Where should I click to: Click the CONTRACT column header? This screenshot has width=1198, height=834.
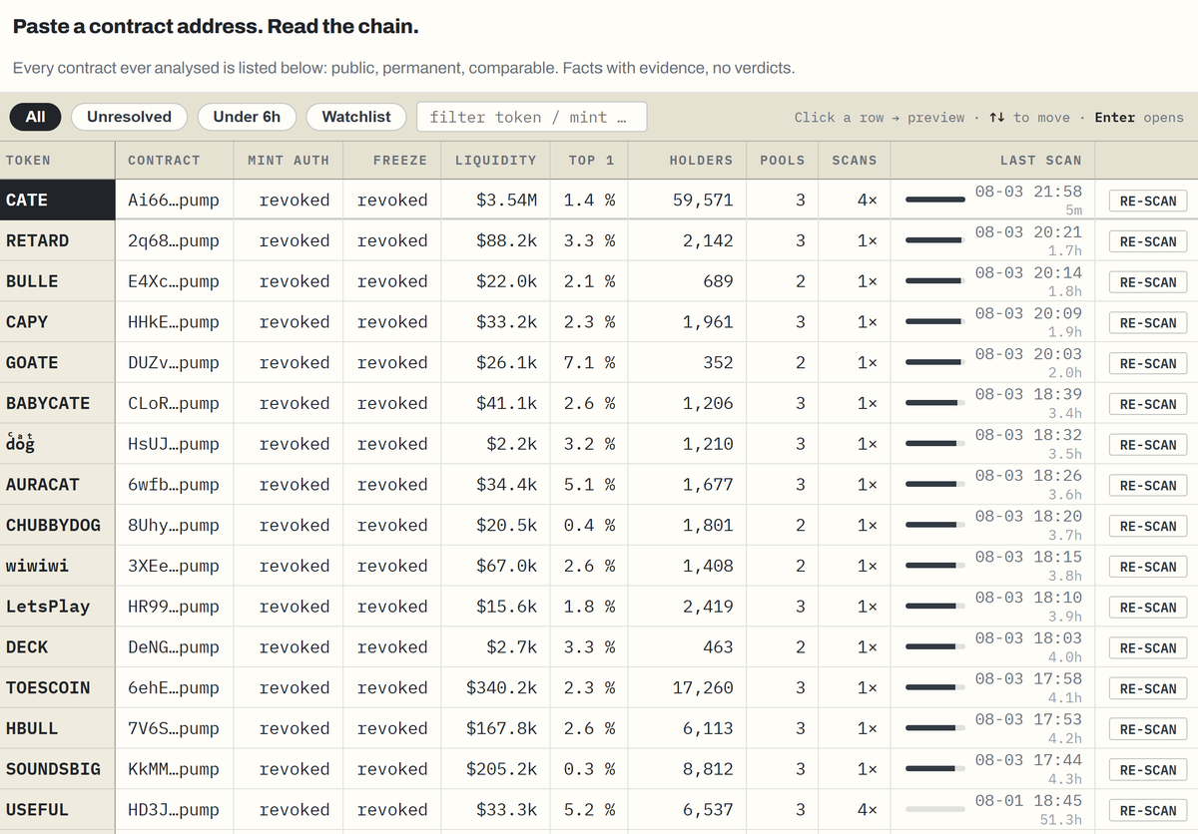[164, 160]
